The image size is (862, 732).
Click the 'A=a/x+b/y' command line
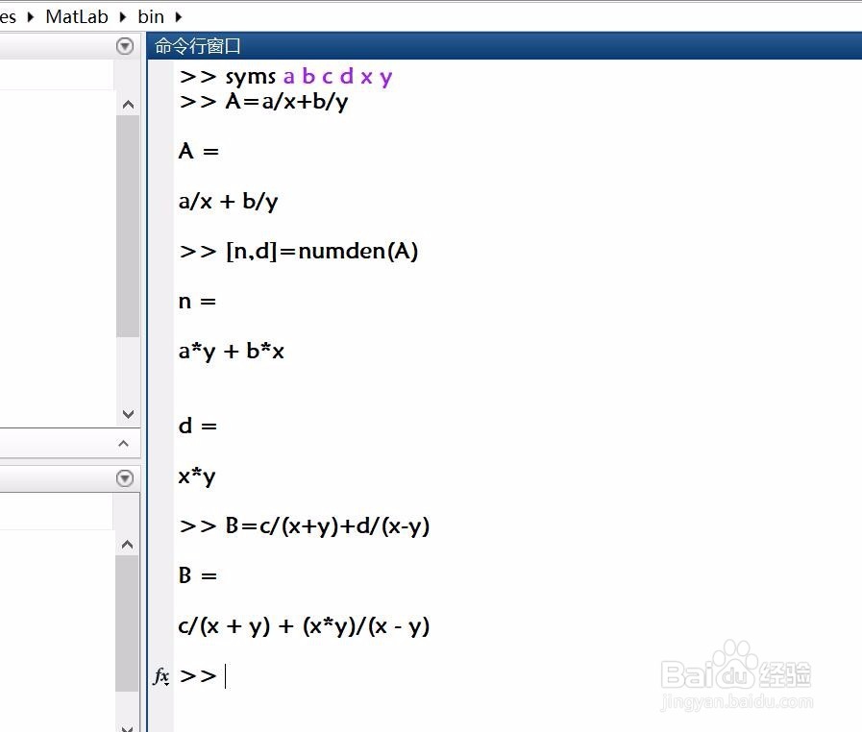[x=264, y=102]
